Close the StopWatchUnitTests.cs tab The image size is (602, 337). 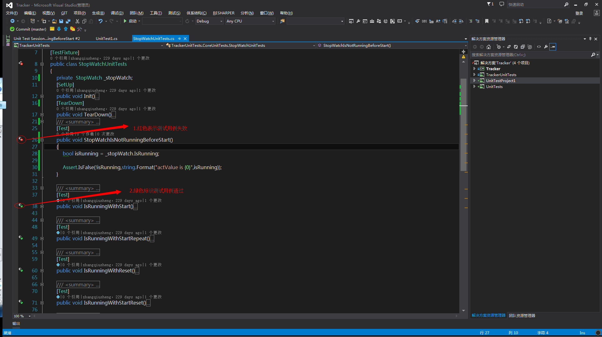(x=185, y=38)
